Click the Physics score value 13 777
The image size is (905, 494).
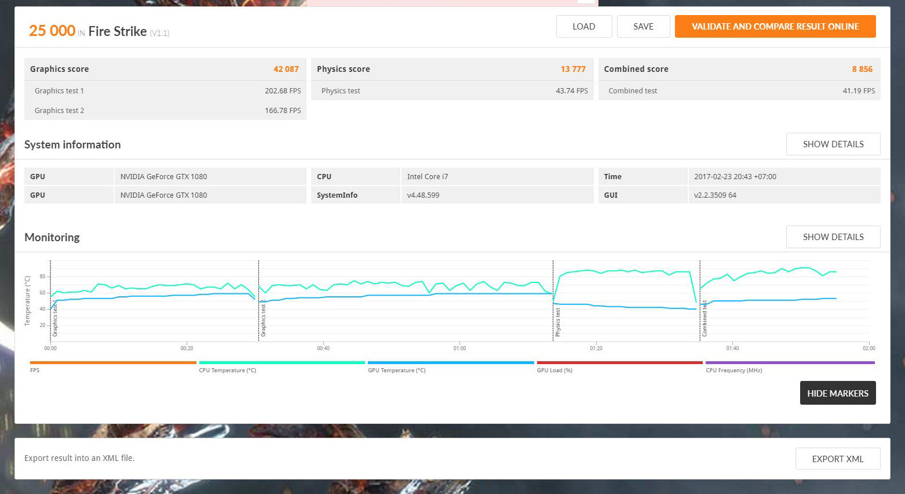572,69
